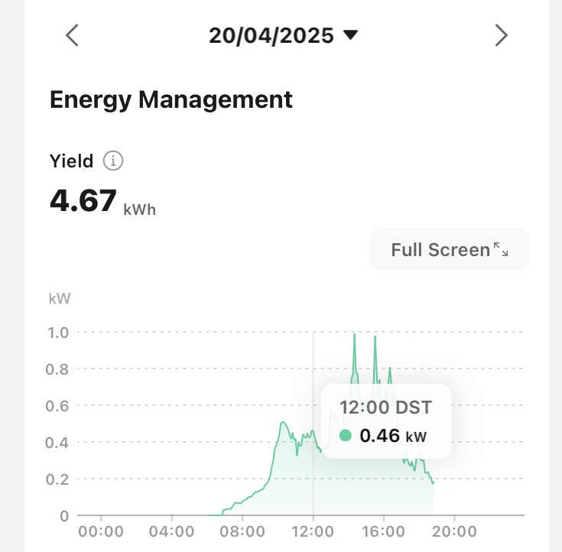Image resolution: width=562 pixels, height=552 pixels.
Task: Click the Yield info icon
Action: [113, 161]
